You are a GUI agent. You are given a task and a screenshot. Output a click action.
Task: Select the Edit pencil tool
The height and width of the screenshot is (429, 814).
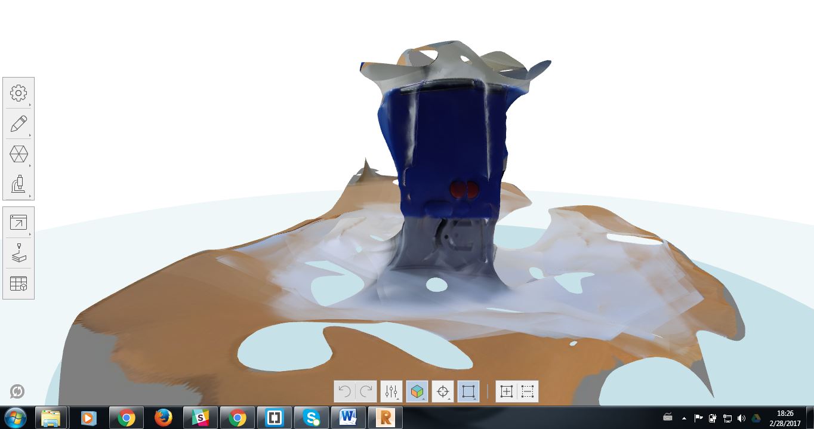click(x=18, y=124)
